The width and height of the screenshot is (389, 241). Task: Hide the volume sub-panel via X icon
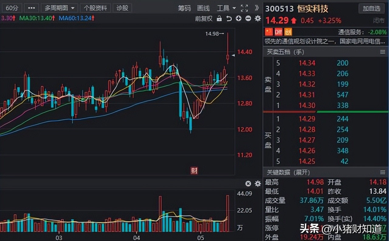pyautogui.click(x=248, y=184)
